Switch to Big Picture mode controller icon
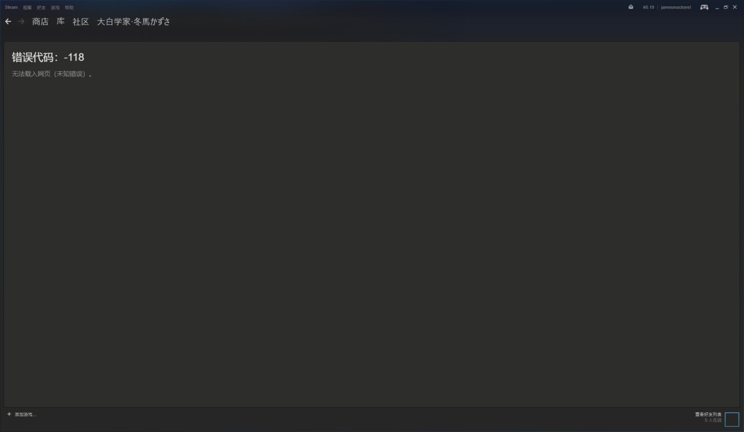 pyautogui.click(x=704, y=7)
